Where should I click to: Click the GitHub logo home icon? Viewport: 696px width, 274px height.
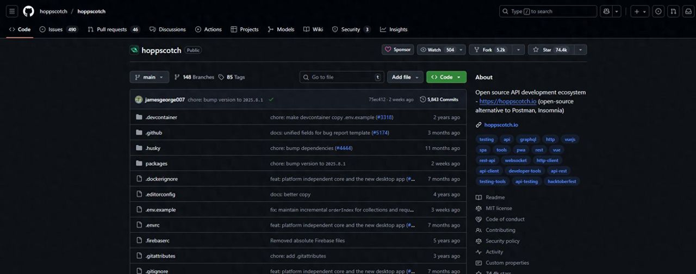pyautogui.click(x=28, y=11)
